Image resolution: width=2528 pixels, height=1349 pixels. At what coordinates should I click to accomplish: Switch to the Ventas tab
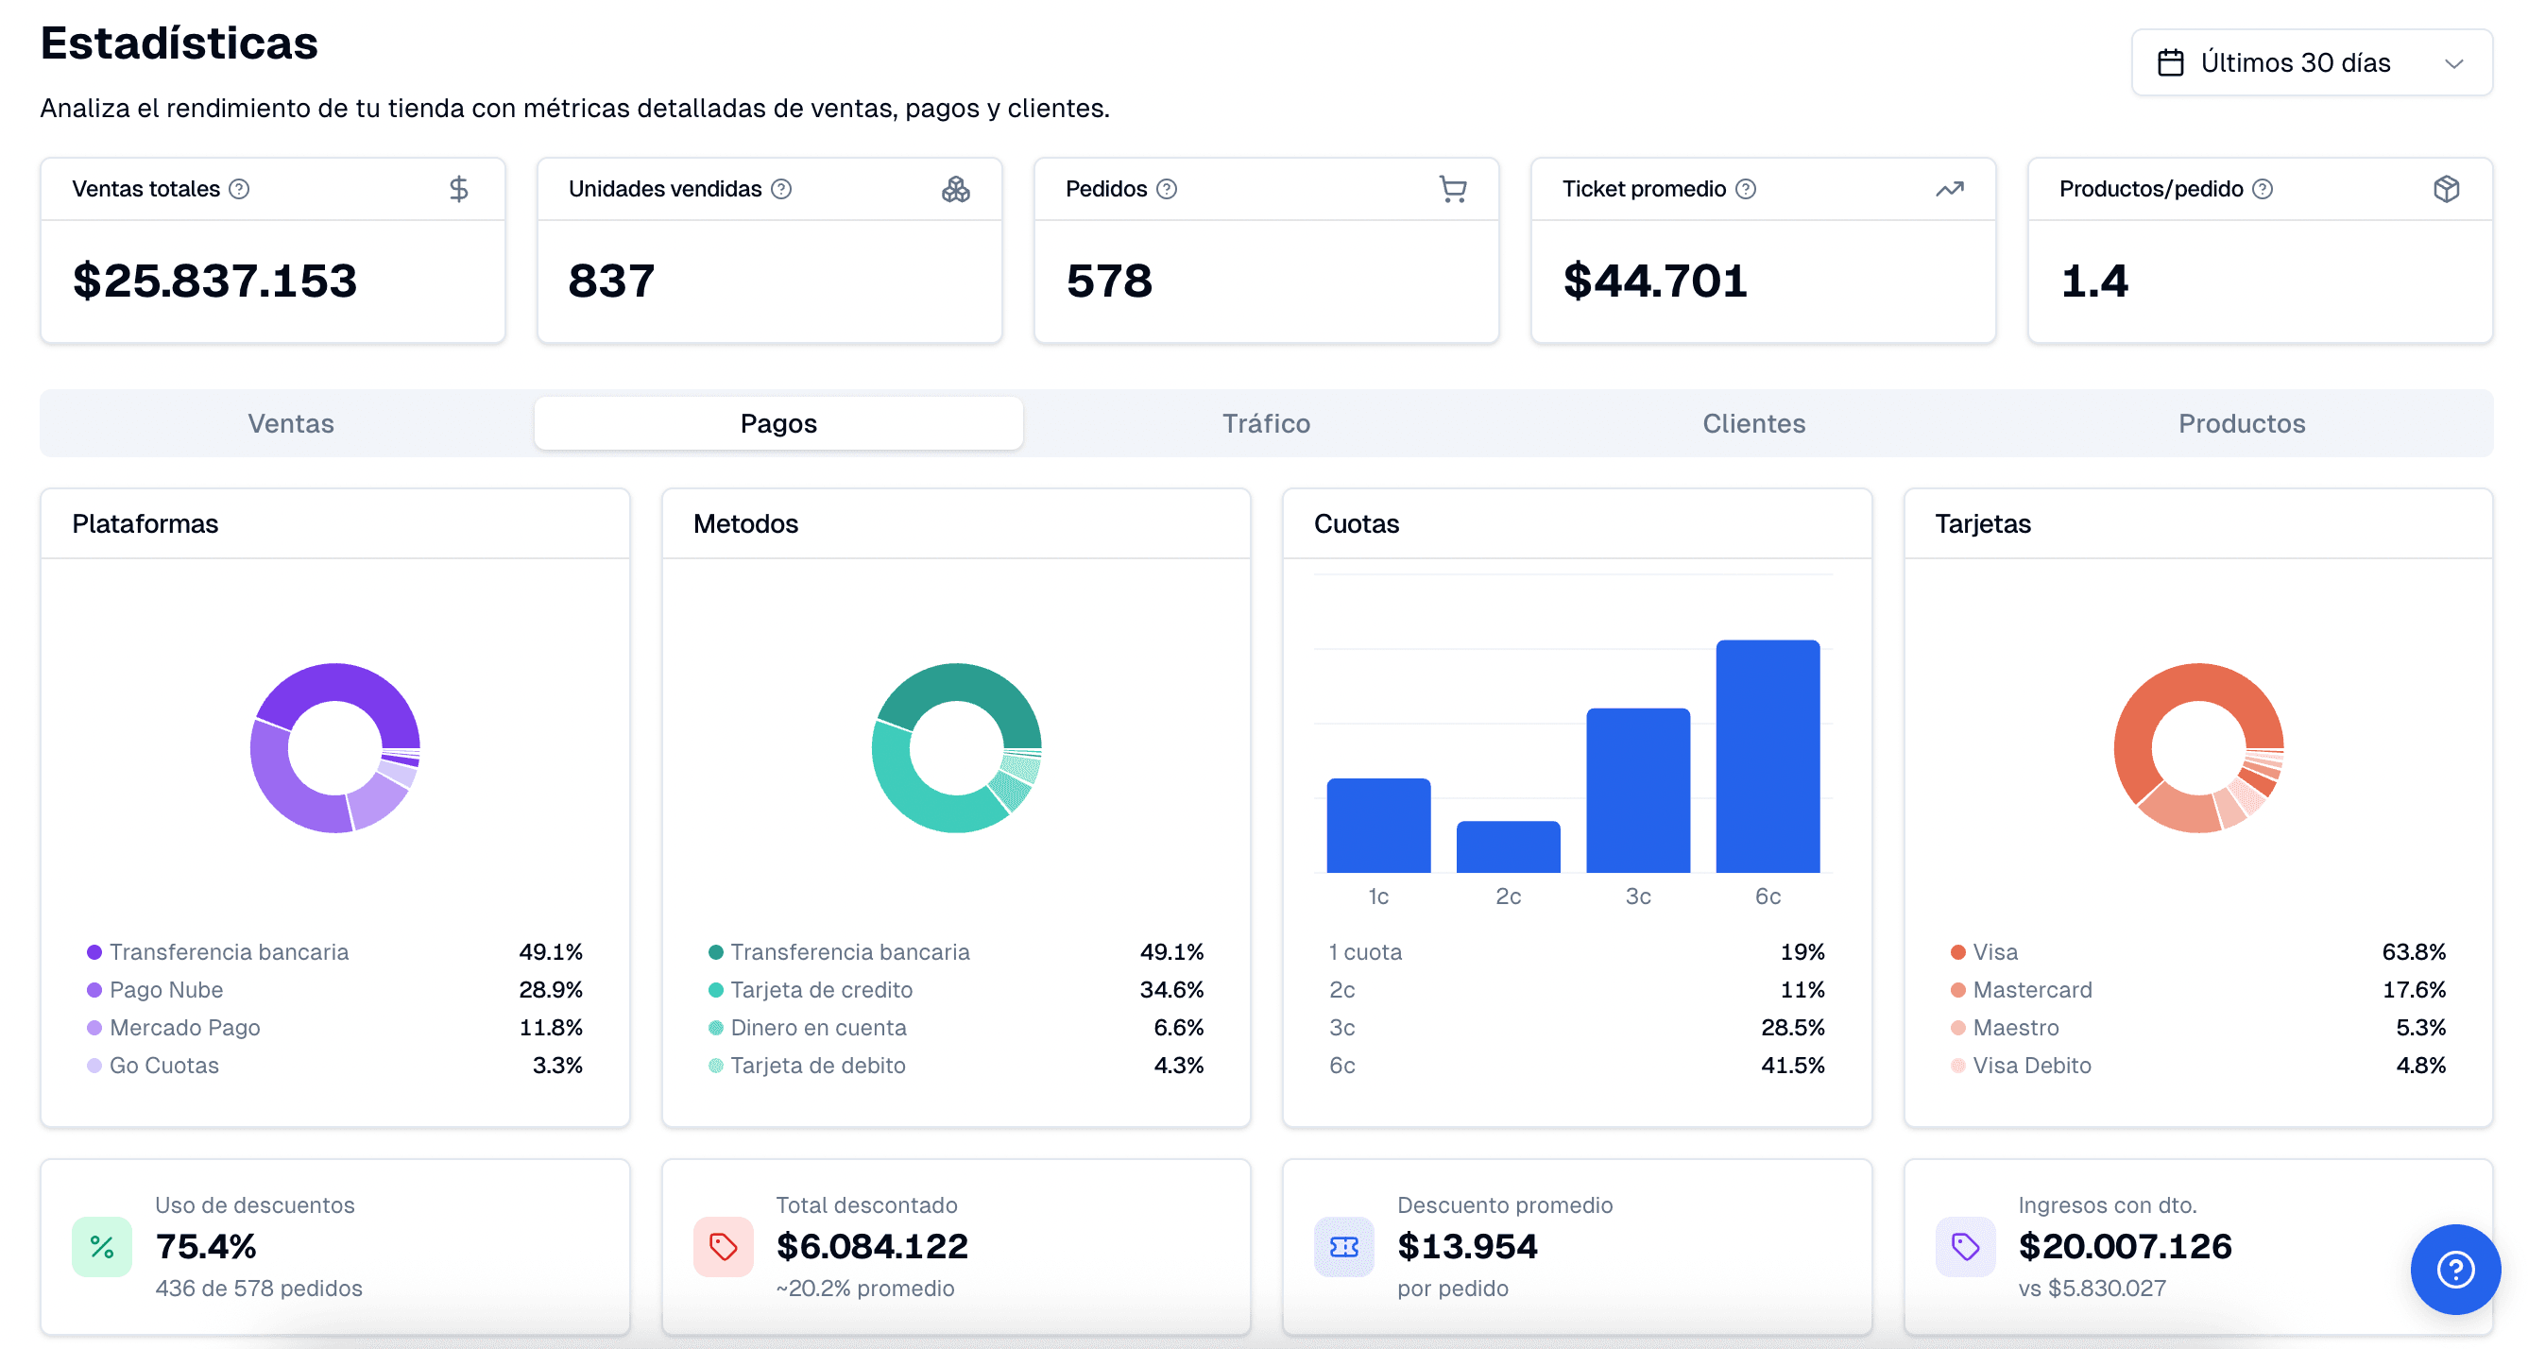[x=290, y=423]
